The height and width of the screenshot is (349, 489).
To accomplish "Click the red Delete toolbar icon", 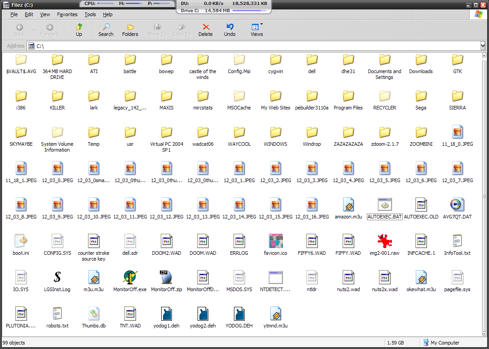I will [x=206, y=30].
